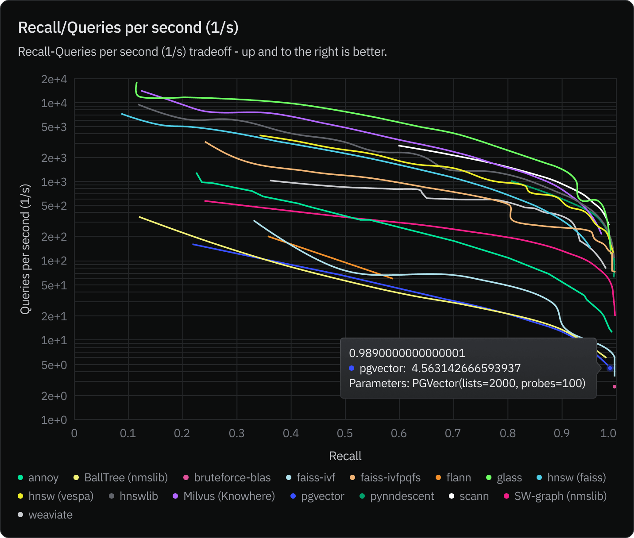The height and width of the screenshot is (538, 634).
Task: Click the y-axis tick 2e+4
Action: [x=54, y=80]
